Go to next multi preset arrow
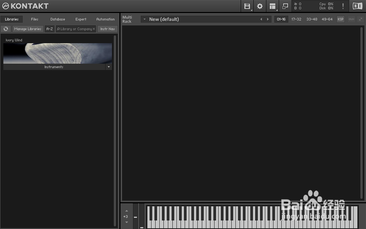Image resolution: width=366 pixels, height=229 pixels. point(268,19)
